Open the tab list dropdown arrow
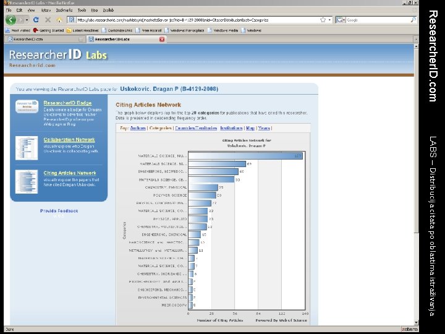Viewport: 445px width, 334px height. pos(416,39)
